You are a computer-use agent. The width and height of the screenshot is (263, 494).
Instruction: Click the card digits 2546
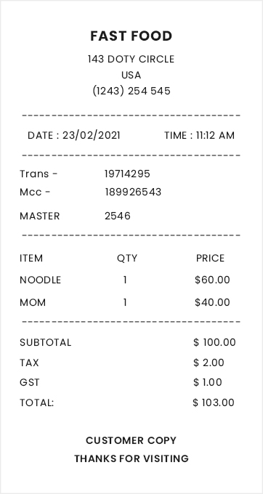click(x=118, y=216)
